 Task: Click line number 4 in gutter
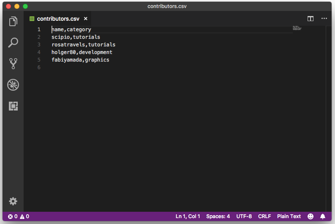39,52
